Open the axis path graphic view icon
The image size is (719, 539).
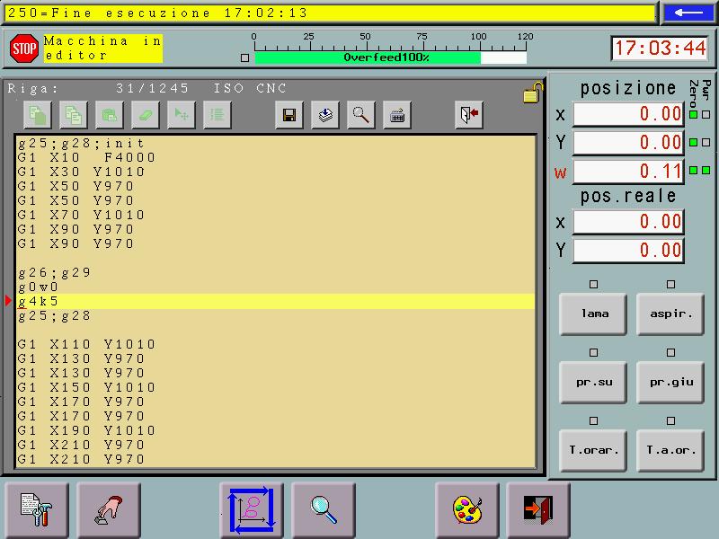tap(252, 509)
